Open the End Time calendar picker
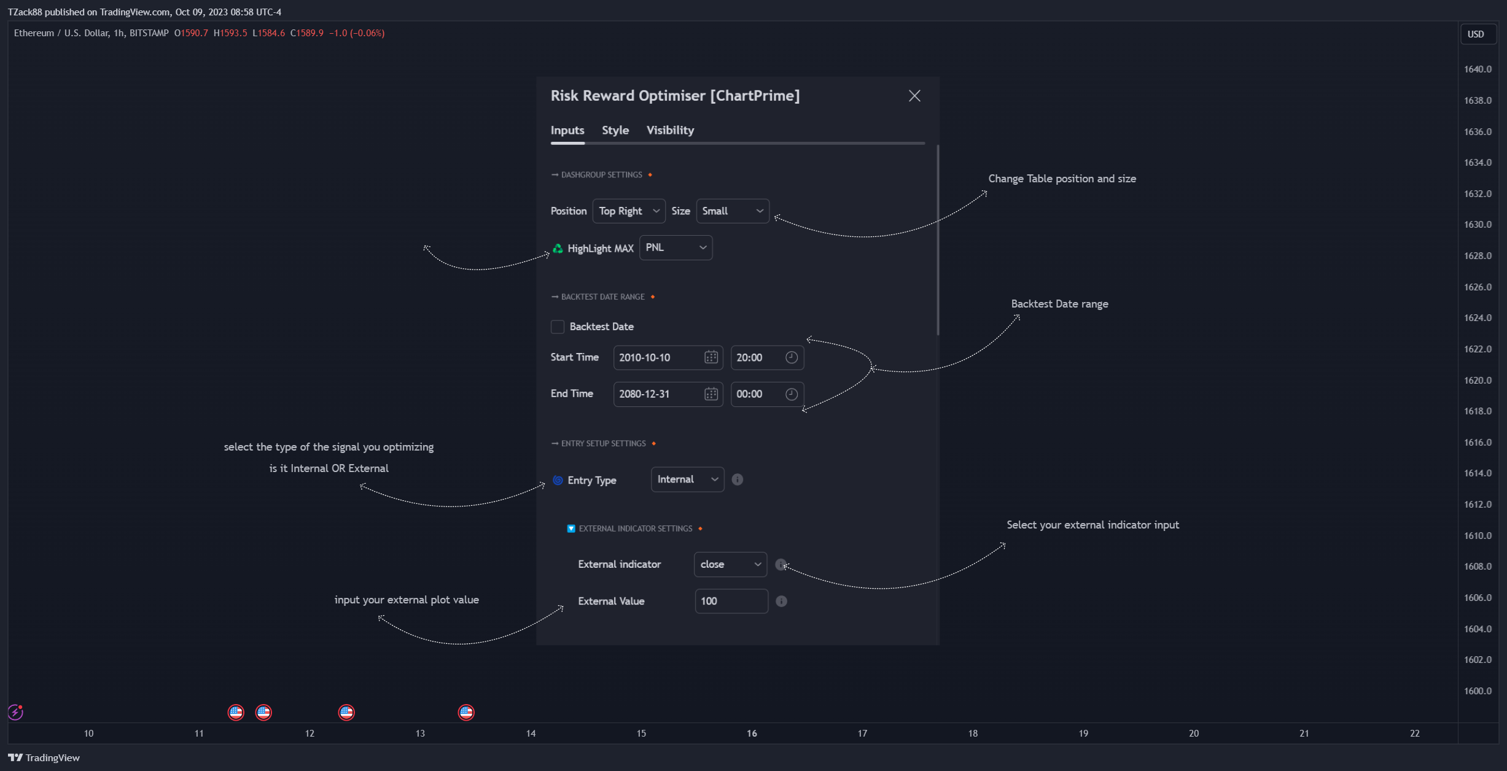 pos(711,394)
